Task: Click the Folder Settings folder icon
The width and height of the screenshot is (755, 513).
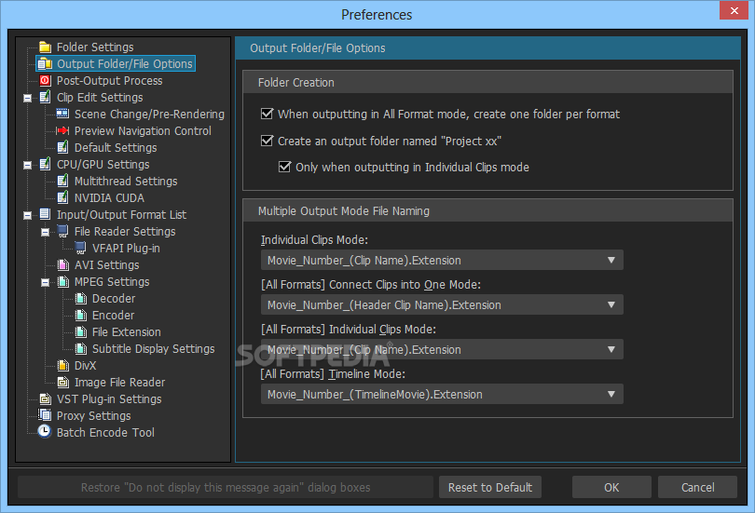Action: 46,47
